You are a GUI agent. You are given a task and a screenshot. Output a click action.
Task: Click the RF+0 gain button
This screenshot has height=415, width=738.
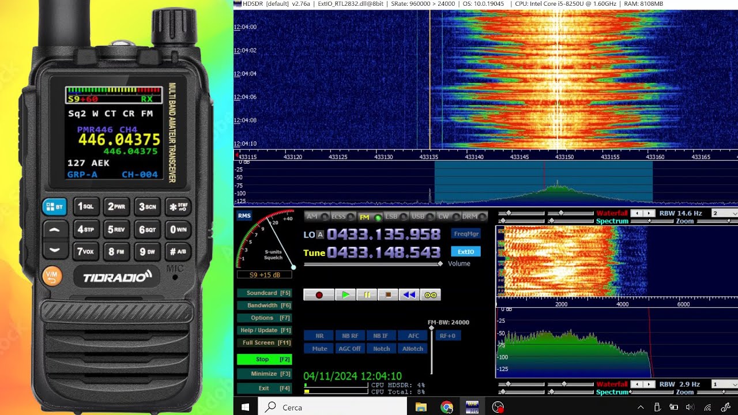[448, 335]
